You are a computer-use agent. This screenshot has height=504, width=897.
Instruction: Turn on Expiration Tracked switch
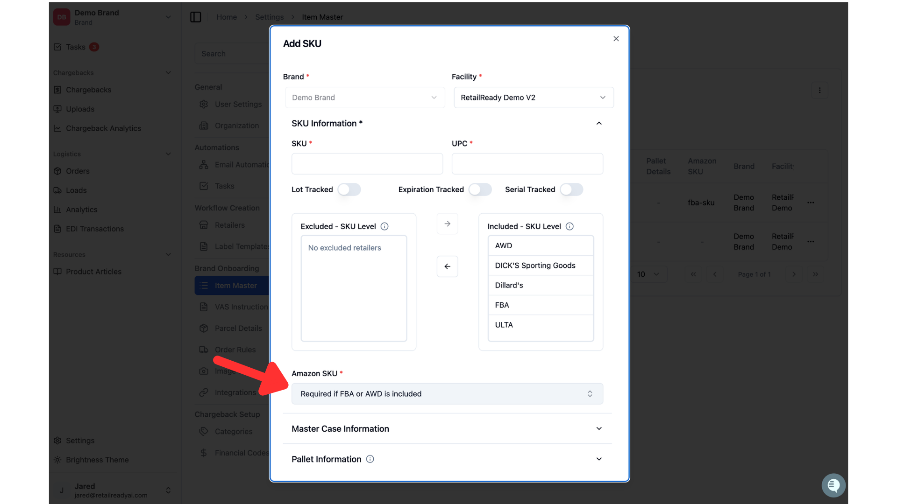pyautogui.click(x=480, y=189)
